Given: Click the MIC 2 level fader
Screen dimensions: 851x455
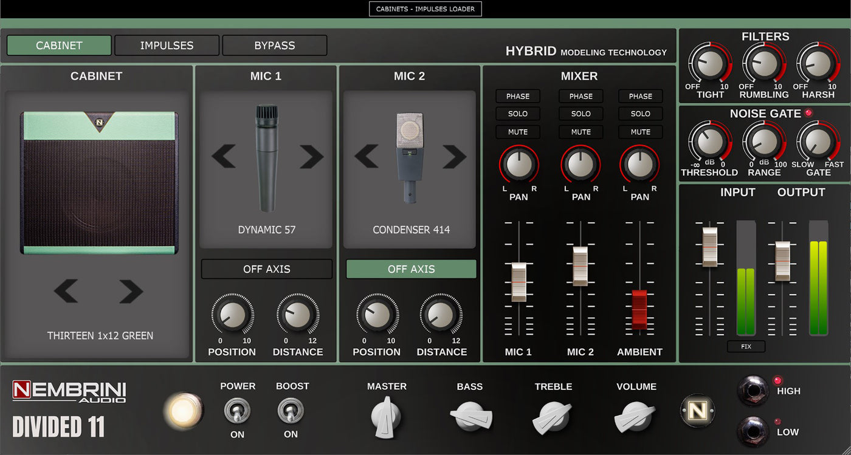Looking at the screenshot, I should click(581, 266).
